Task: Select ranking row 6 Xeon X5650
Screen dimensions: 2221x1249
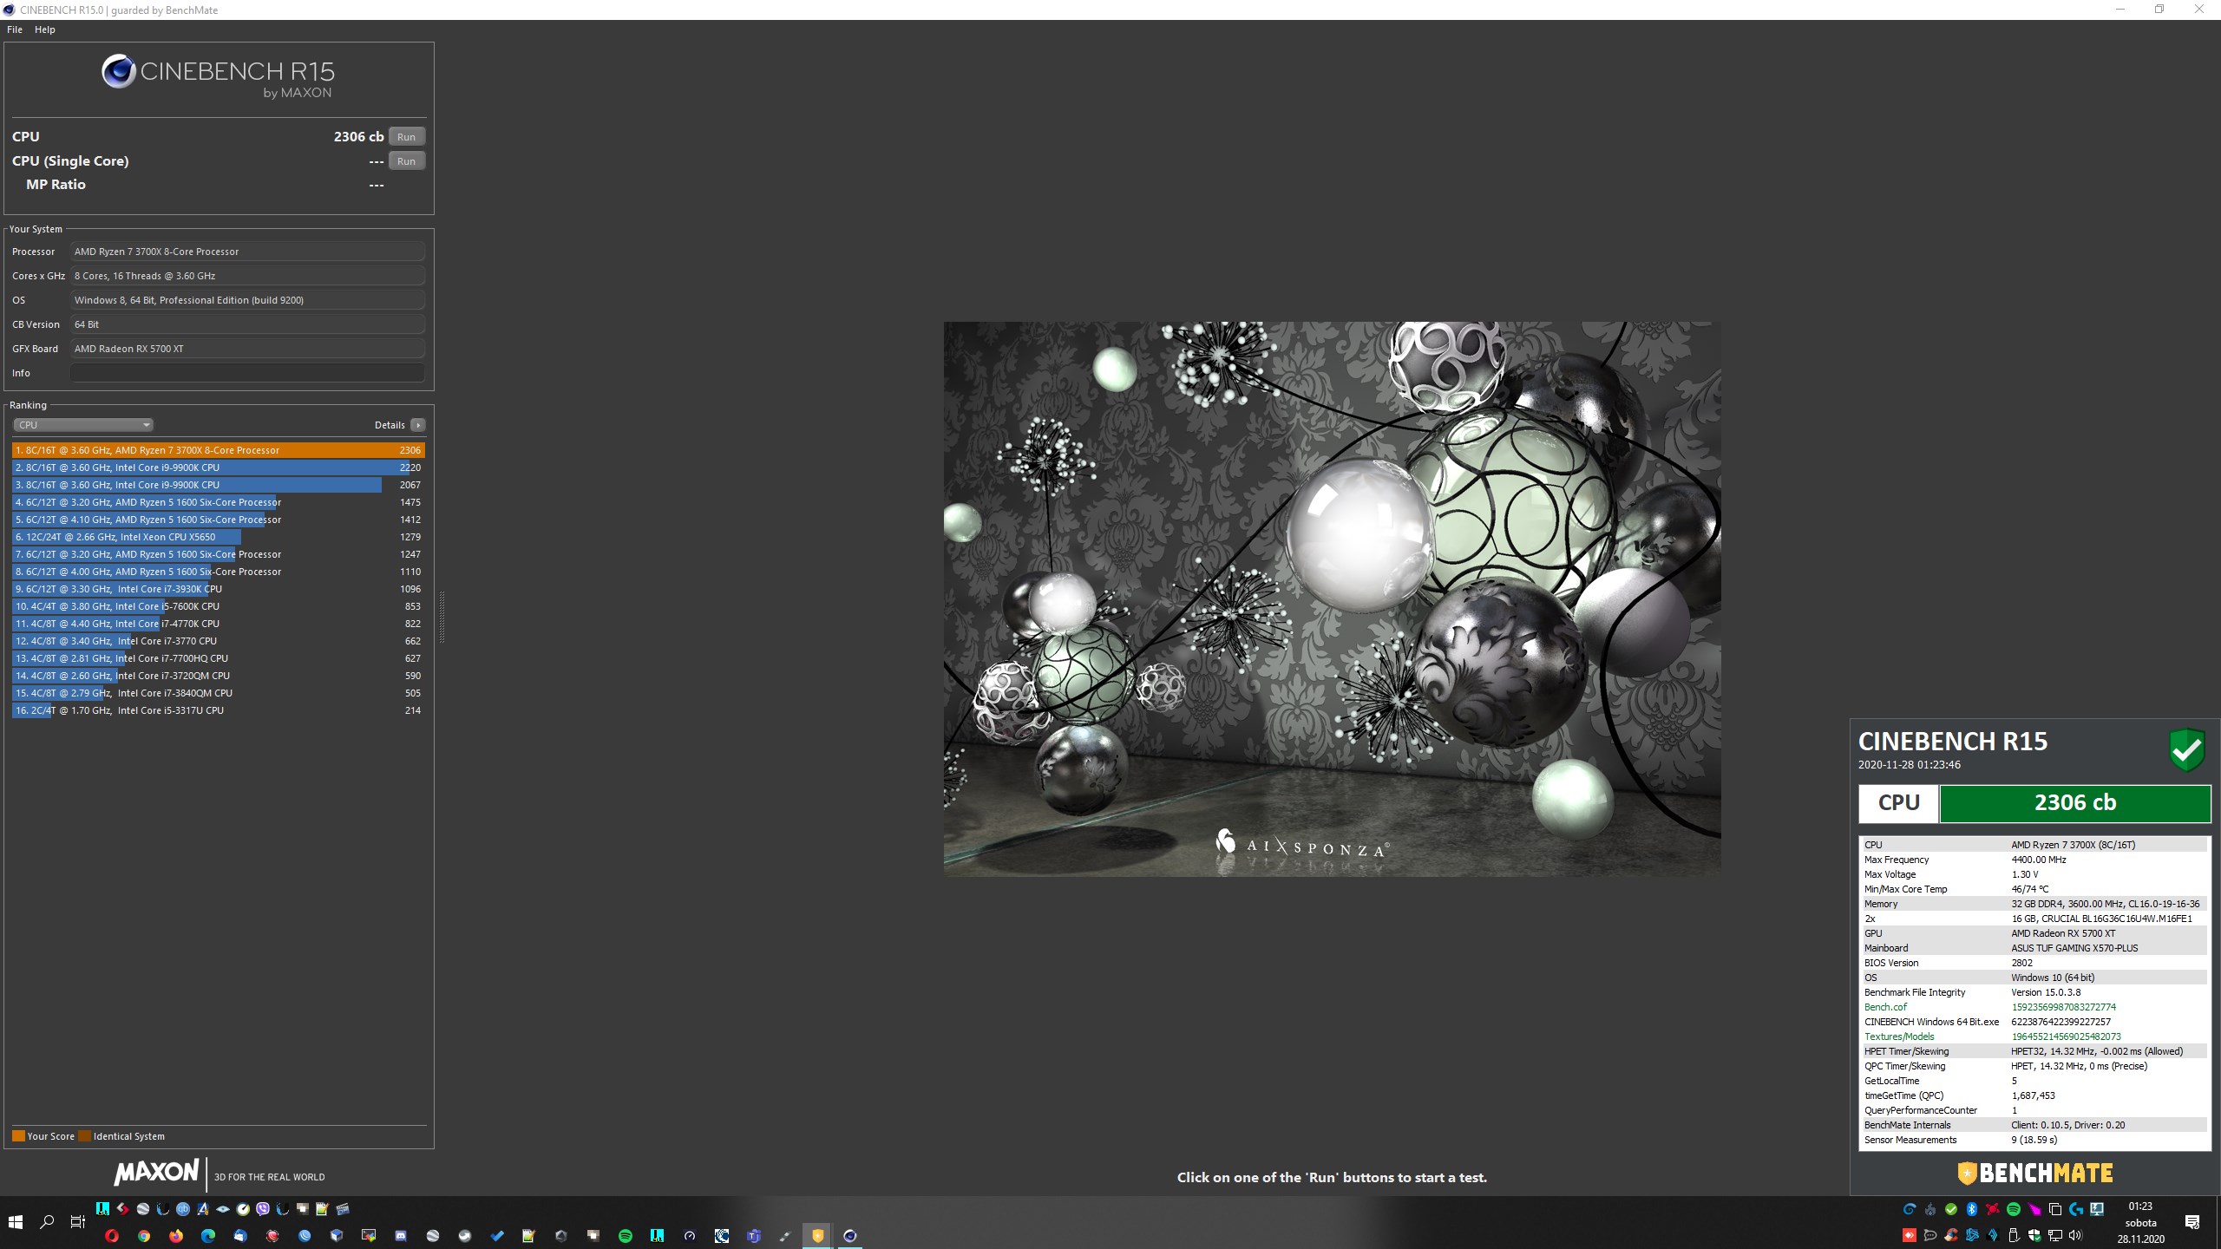Action: click(219, 537)
